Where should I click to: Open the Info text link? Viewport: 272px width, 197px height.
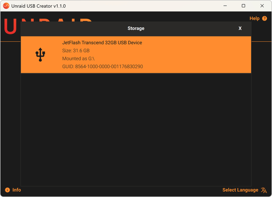(x=17, y=190)
